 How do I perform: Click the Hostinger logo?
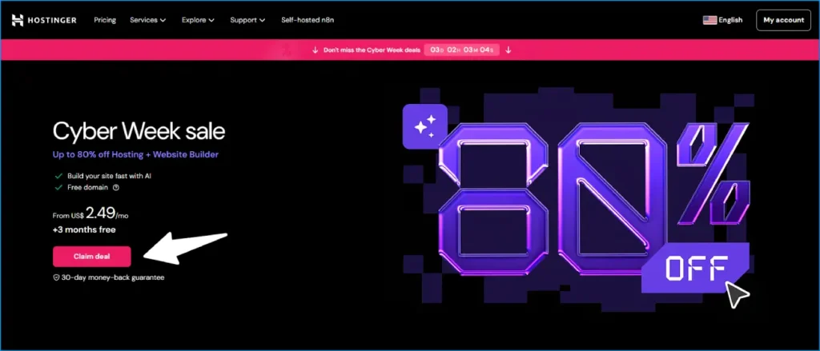coord(44,20)
